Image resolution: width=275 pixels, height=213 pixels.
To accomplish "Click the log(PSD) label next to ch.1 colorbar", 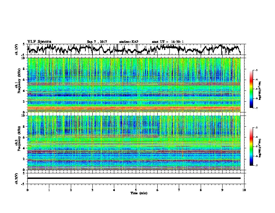I will tap(260, 90).
